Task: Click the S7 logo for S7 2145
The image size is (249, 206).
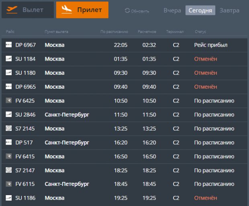Action: [x=9, y=128]
